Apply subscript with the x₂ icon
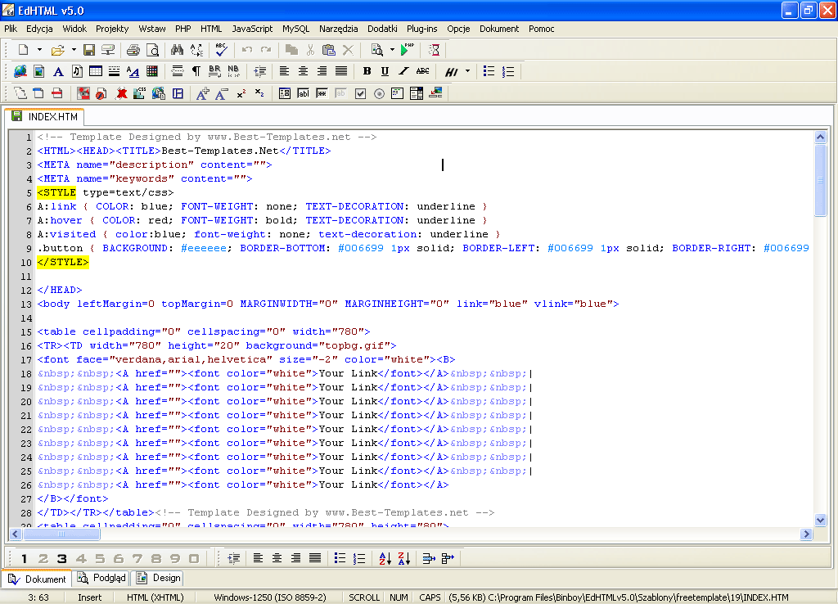This screenshot has height=604, width=838. 259,93
